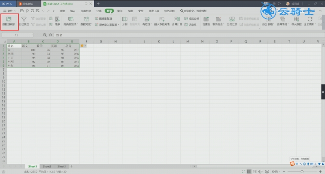This screenshot has height=174, width=325.
Task: Click the Name Box showing A1
Action: click(x=17, y=35)
